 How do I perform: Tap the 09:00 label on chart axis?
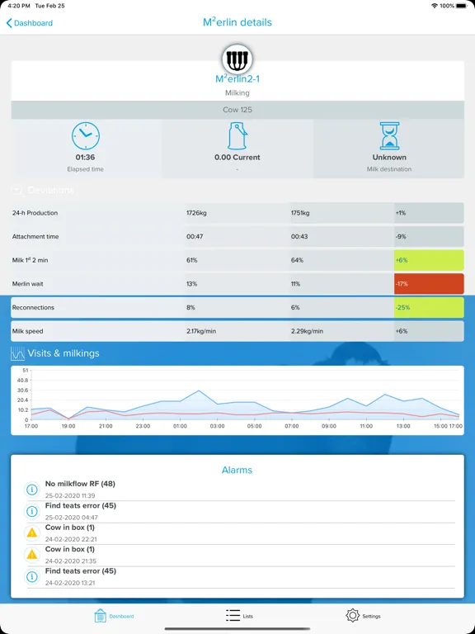point(329,426)
